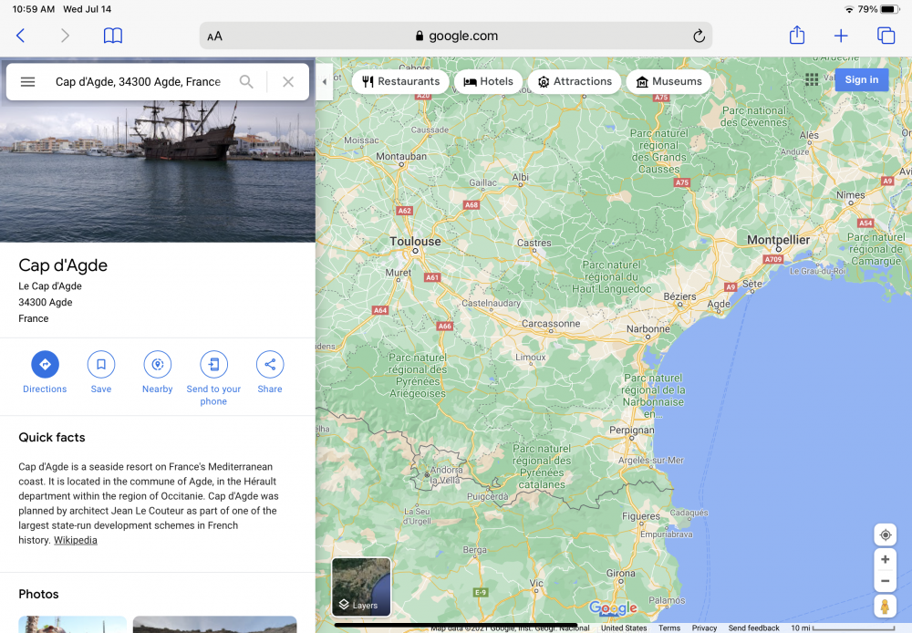The image size is (912, 633).
Task: Open the Wikipedia link
Action: pos(75,540)
